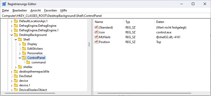Select the (Standard) value name
Screen dimensions: 211x96
point(106,28)
